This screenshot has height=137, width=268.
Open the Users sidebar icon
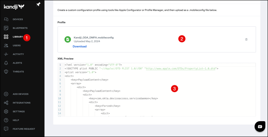point(6,46)
